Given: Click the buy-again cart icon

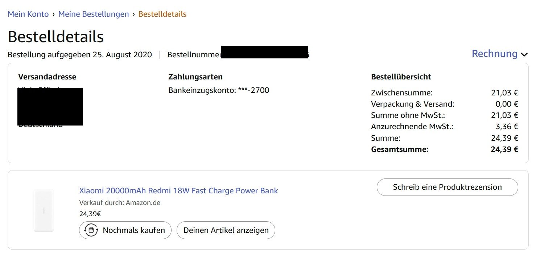Looking at the screenshot, I should point(91,230).
